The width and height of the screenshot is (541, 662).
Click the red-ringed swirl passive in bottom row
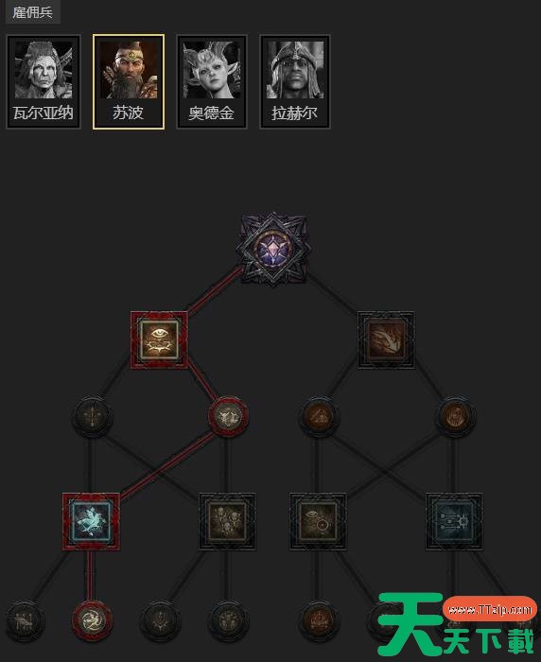[x=92, y=620]
